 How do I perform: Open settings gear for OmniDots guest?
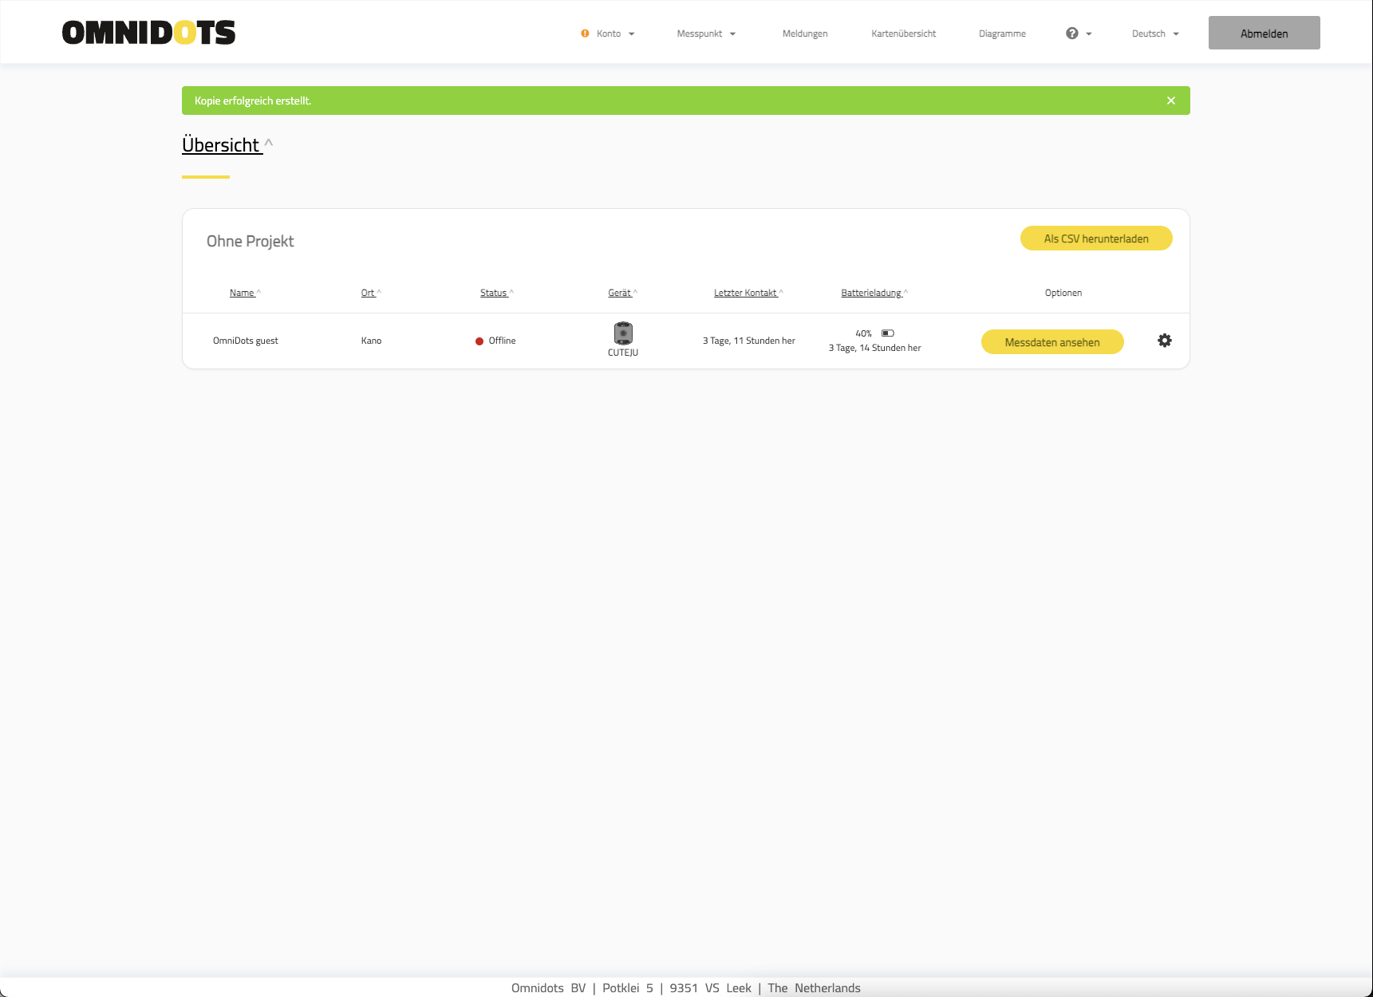(x=1164, y=341)
